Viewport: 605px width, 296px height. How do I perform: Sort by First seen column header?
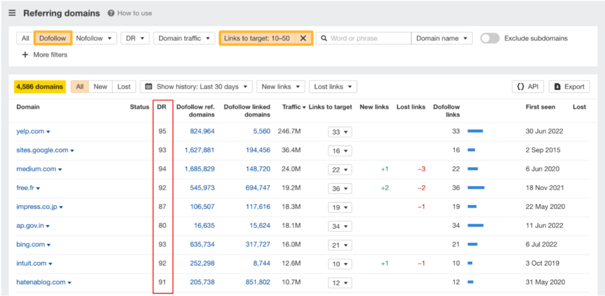coord(541,107)
